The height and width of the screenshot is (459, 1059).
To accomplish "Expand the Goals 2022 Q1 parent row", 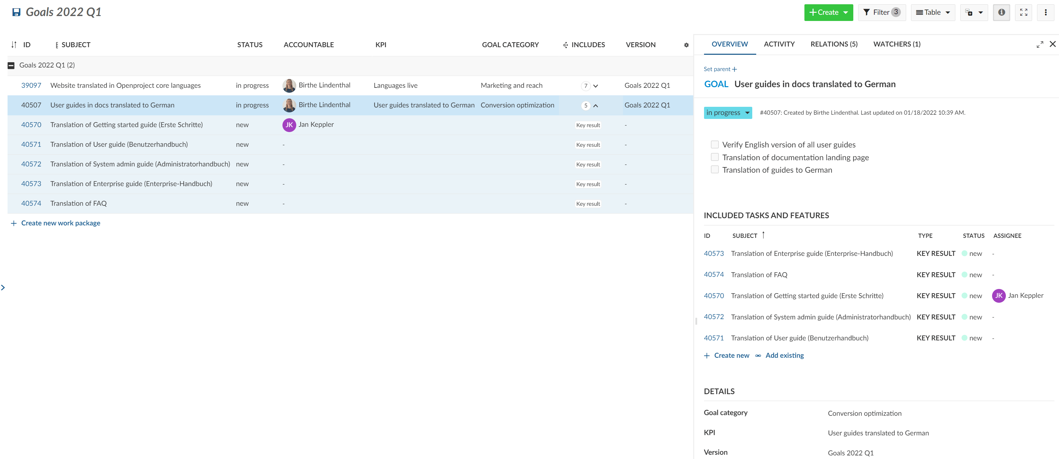I will point(10,66).
